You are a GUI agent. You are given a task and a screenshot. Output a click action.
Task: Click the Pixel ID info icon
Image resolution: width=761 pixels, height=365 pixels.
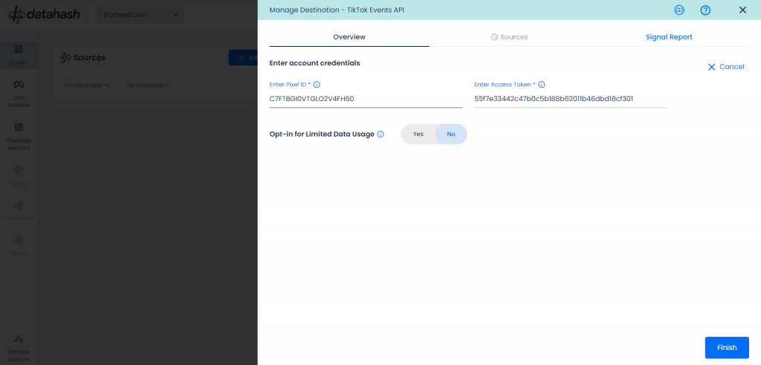[x=317, y=85]
